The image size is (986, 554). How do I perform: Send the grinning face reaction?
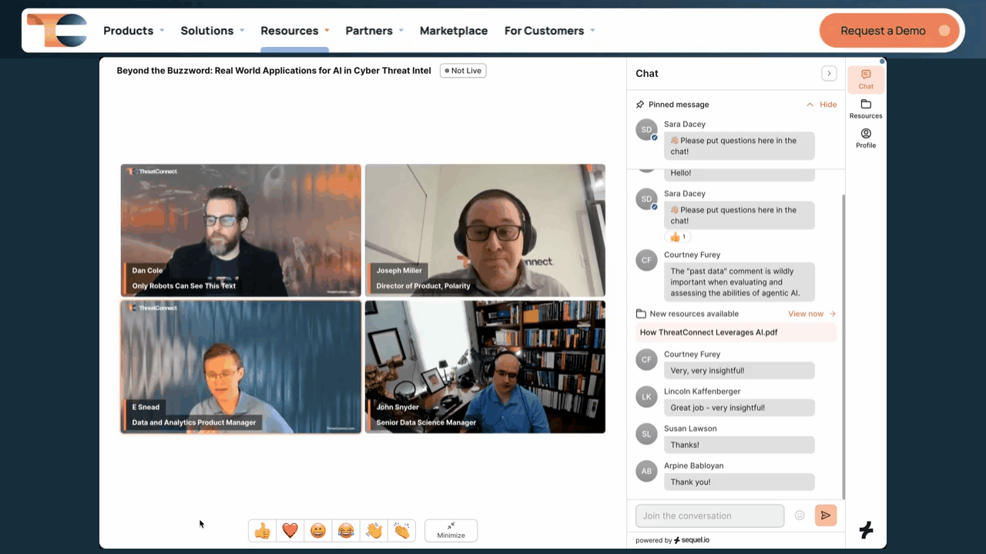(318, 531)
